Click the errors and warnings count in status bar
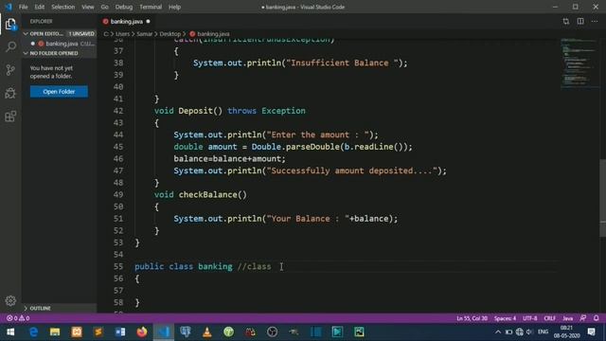The image size is (606, 341). [18, 318]
